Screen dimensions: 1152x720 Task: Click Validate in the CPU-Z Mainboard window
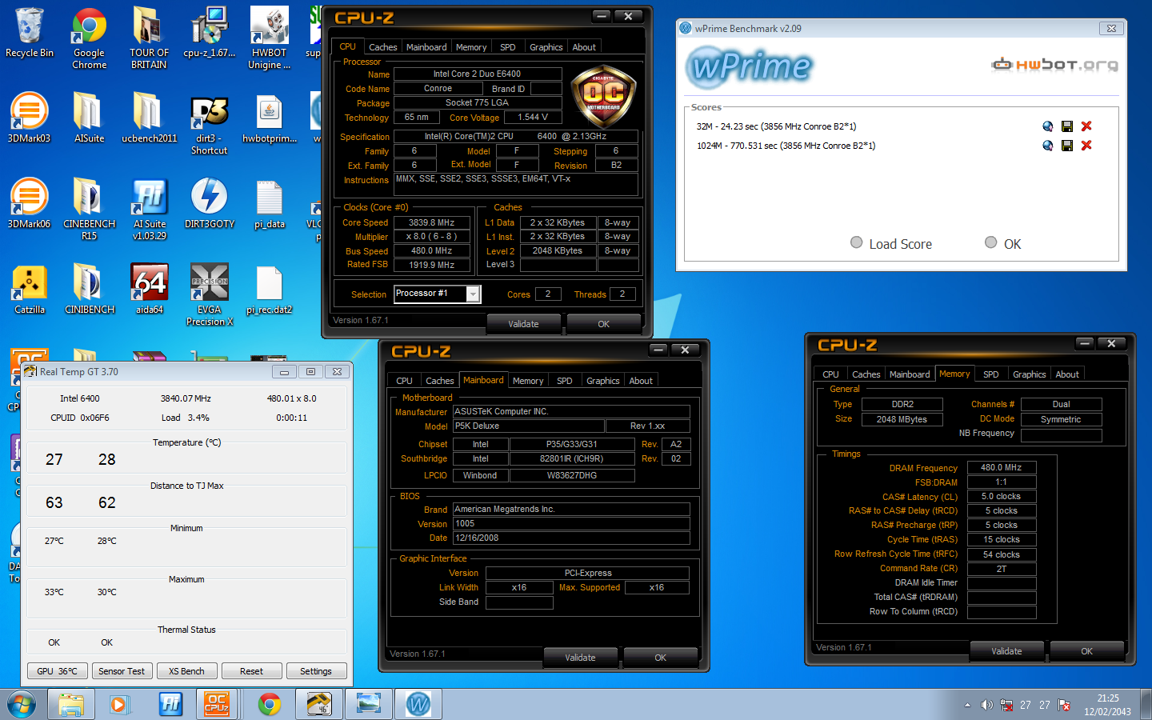(x=580, y=658)
